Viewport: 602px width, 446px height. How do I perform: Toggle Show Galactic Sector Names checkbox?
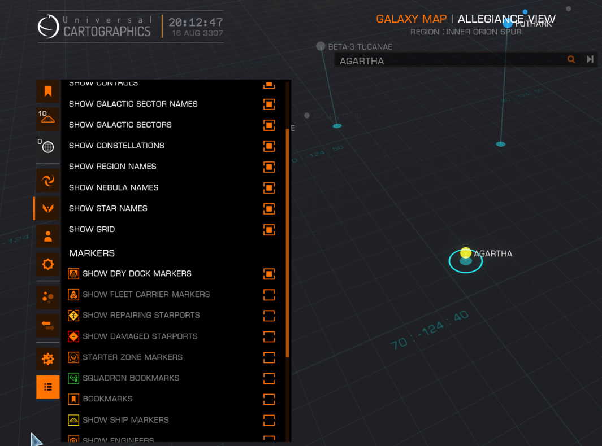269,104
